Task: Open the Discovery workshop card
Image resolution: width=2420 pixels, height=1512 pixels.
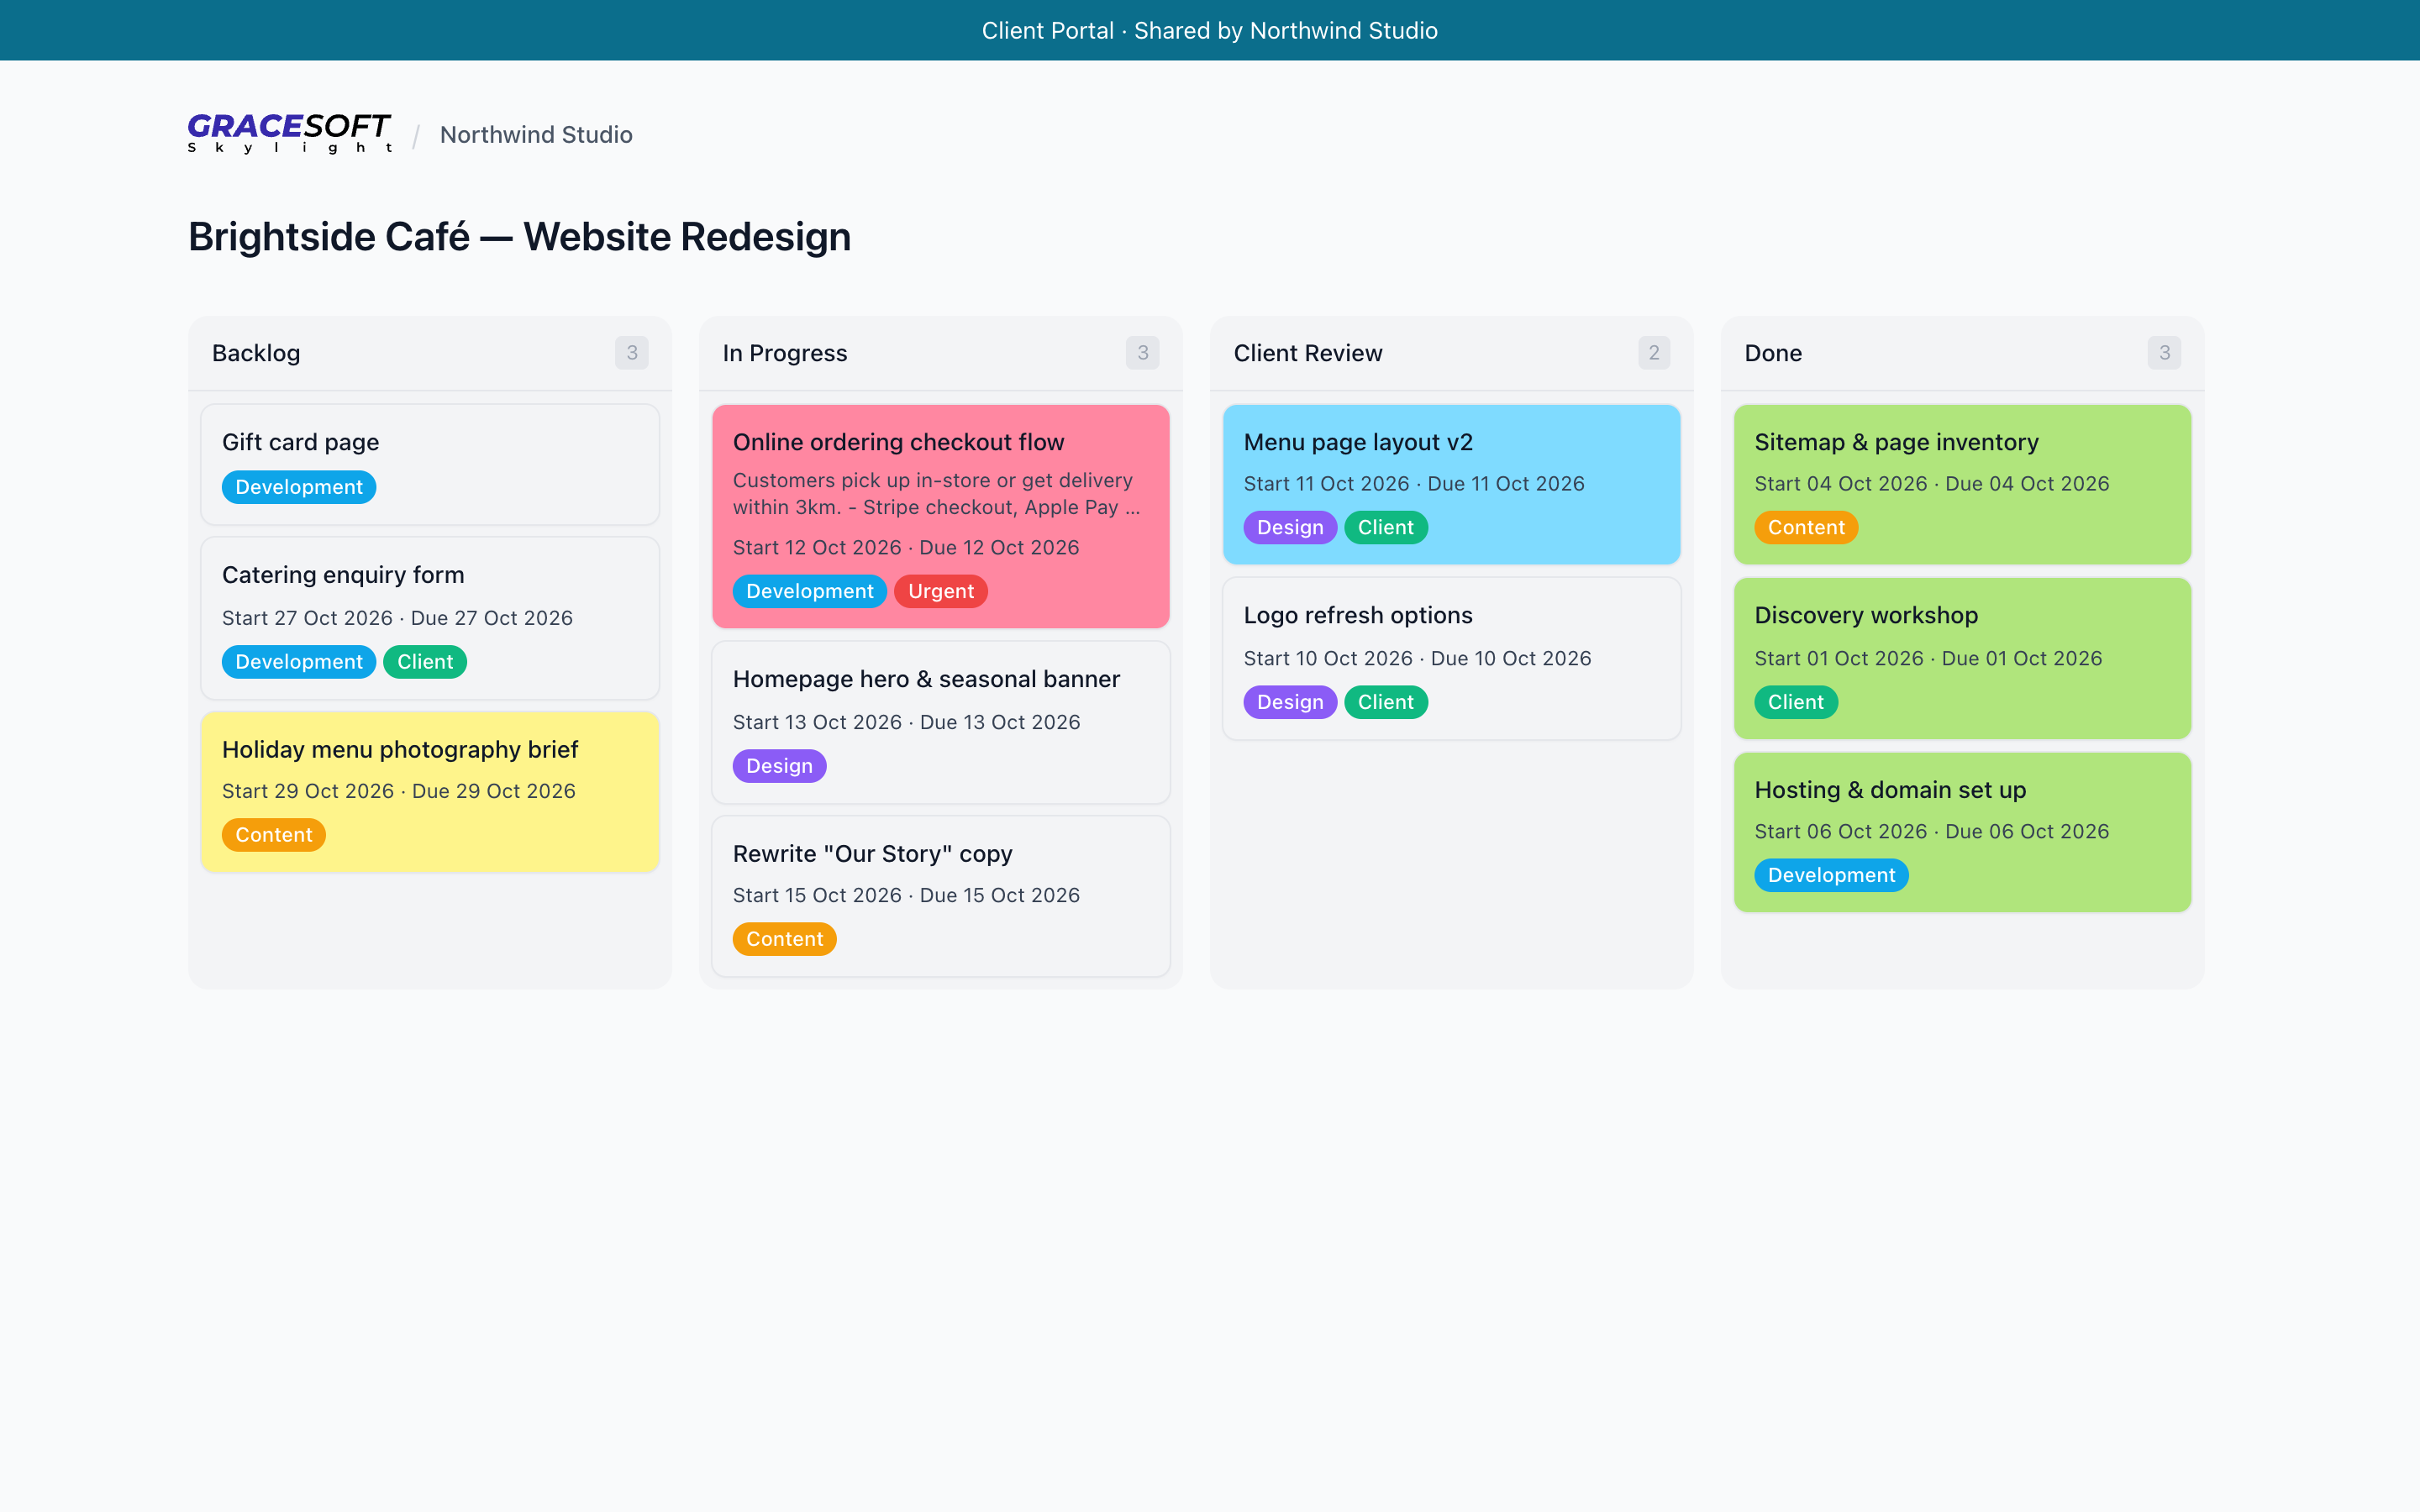Action: (x=1962, y=658)
